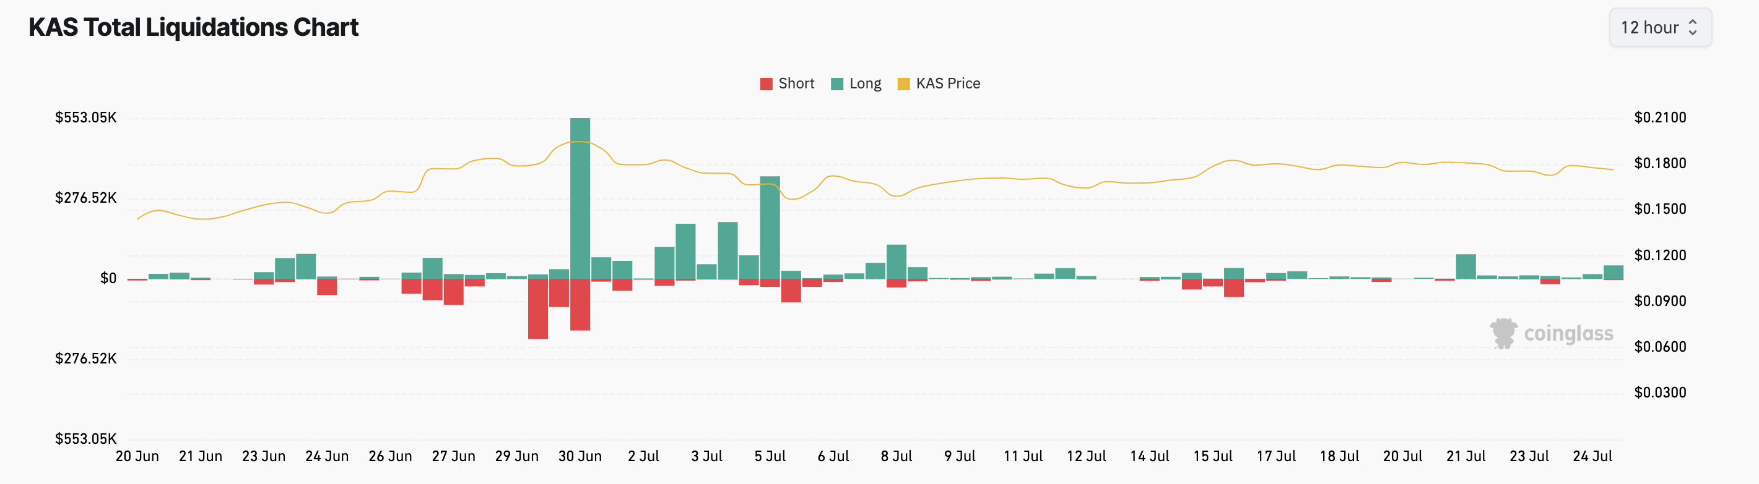This screenshot has width=1759, height=484.
Task: Click the $0.1800 price axis label
Action: [x=1659, y=163]
